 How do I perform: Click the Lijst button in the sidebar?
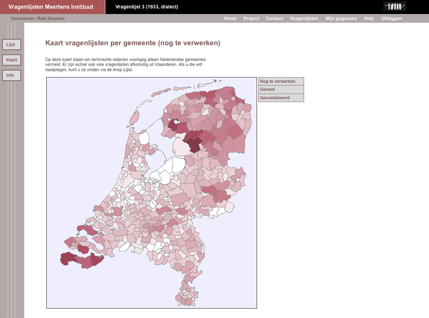pos(11,45)
